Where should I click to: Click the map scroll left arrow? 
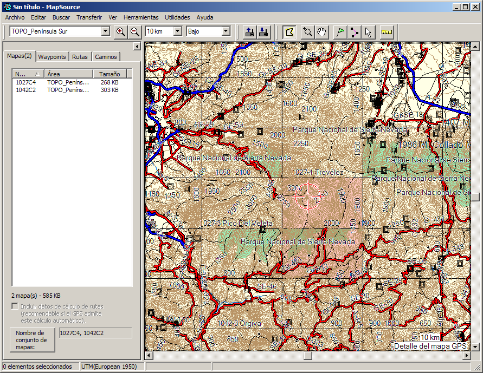point(149,356)
